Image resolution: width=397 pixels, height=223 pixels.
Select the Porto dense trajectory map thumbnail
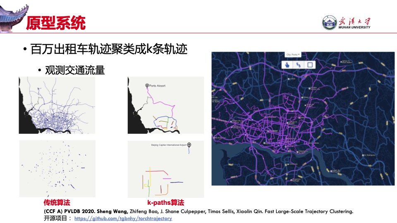point(57,105)
